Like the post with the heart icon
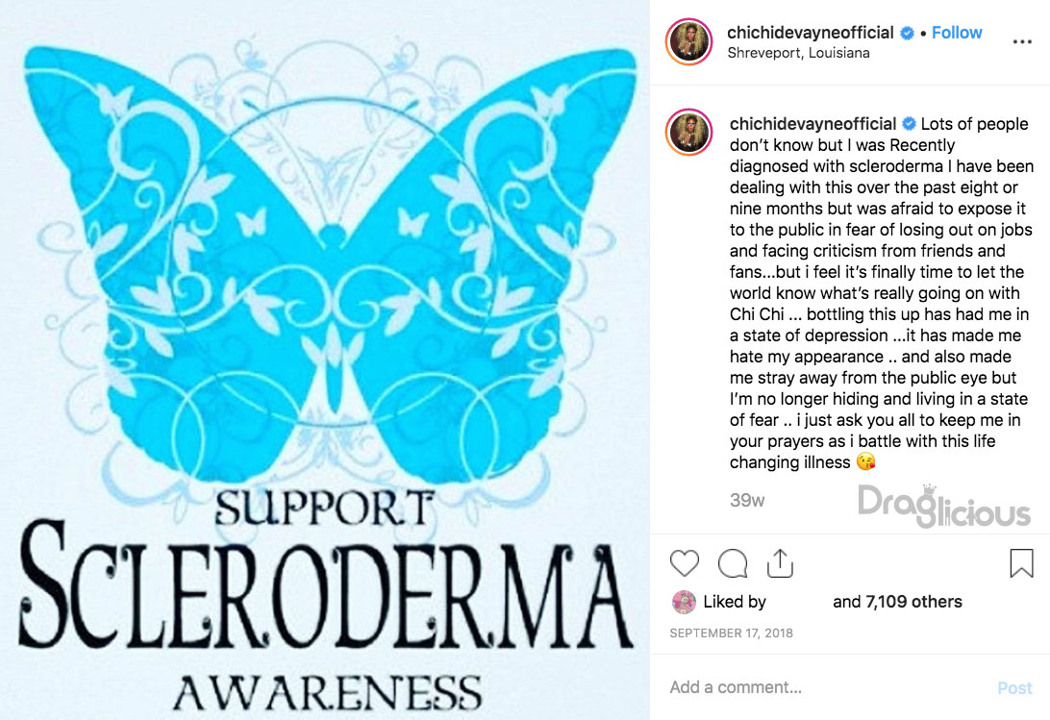This screenshot has width=1050, height=720. [684, 562]
